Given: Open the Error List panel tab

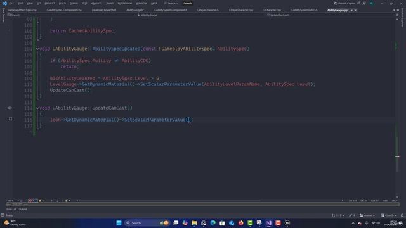Looking at the screenshot, I should click(x=11, y=209).
